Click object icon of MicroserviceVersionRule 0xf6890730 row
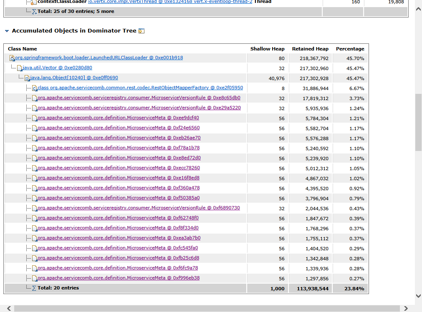The height and width of the screenshot is (312, 422). point(35,208)
